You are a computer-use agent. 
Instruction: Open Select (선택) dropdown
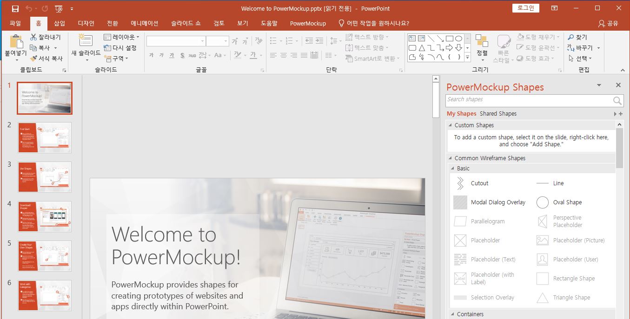tap(580, 59)
